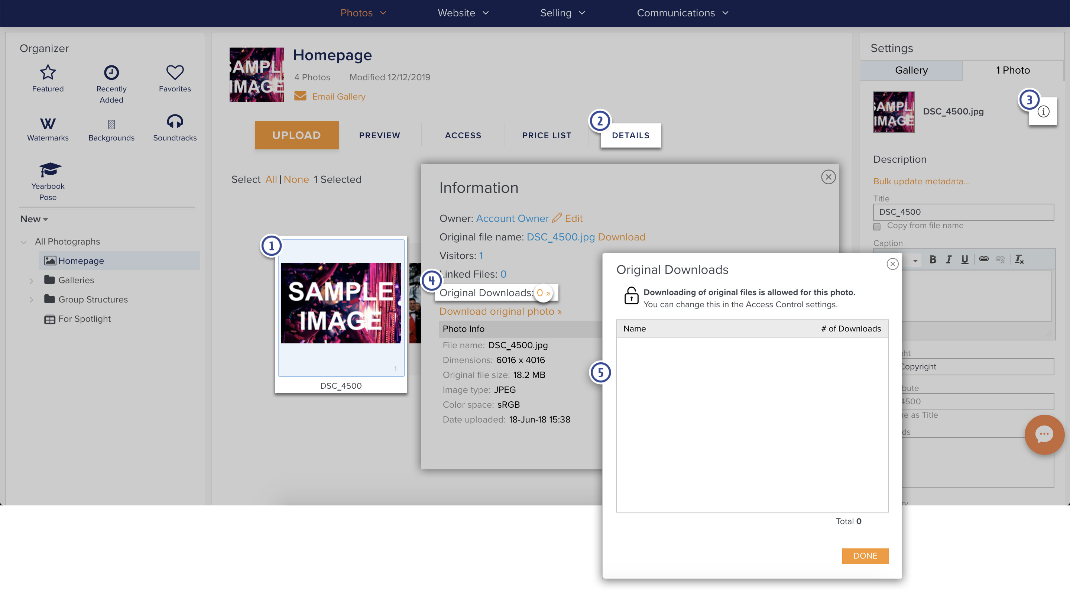Click the Visitors count link

481,255
